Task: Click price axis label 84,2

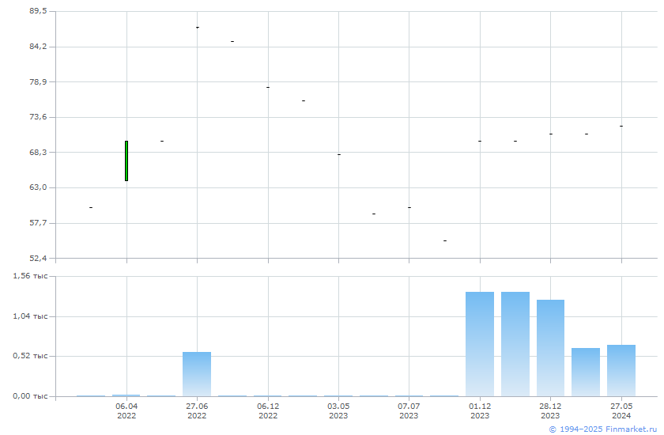Action: point(38,46)
